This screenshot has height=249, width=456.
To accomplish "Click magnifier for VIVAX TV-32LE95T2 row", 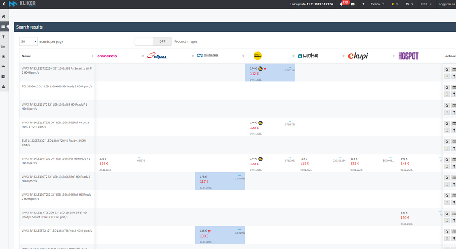I will click(447, 232).
